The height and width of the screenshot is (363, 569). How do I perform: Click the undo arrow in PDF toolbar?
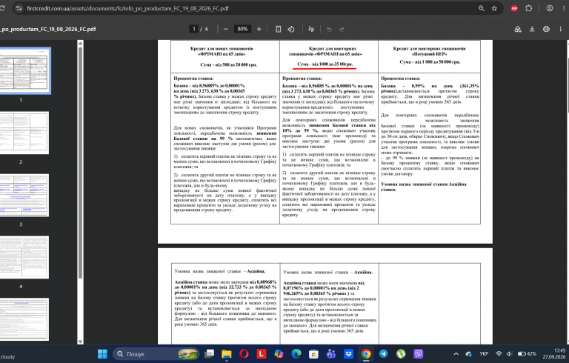329,29
